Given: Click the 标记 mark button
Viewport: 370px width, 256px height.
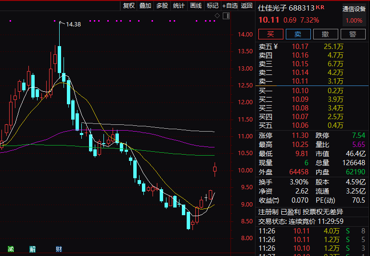Looking at the screenshot, I should [213, 6].
